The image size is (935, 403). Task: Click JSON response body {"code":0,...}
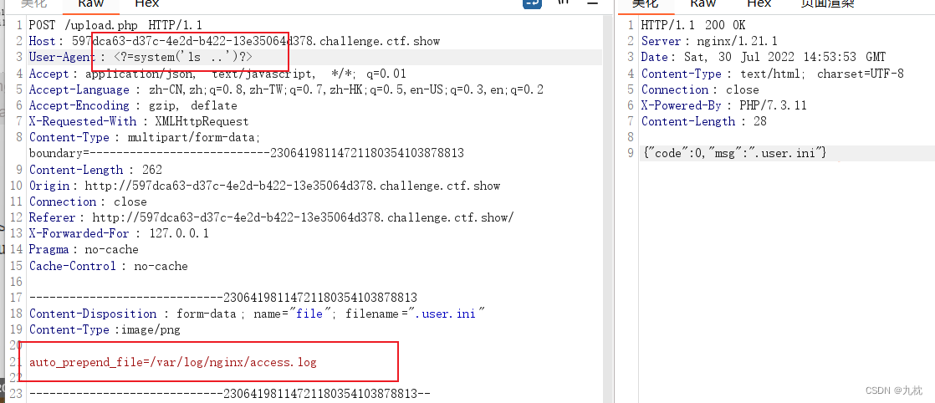(x=735, y=154)
